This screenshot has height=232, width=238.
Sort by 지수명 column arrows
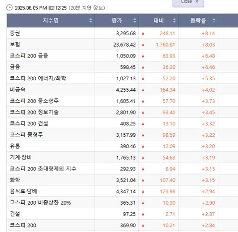[x=91, y=20]
